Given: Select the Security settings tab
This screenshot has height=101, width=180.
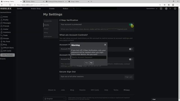Looking at the screenshot, I should (51, 25).
